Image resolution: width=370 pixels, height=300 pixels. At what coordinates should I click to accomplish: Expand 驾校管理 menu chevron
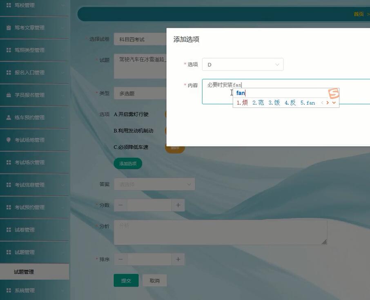(x=63, y=5)
